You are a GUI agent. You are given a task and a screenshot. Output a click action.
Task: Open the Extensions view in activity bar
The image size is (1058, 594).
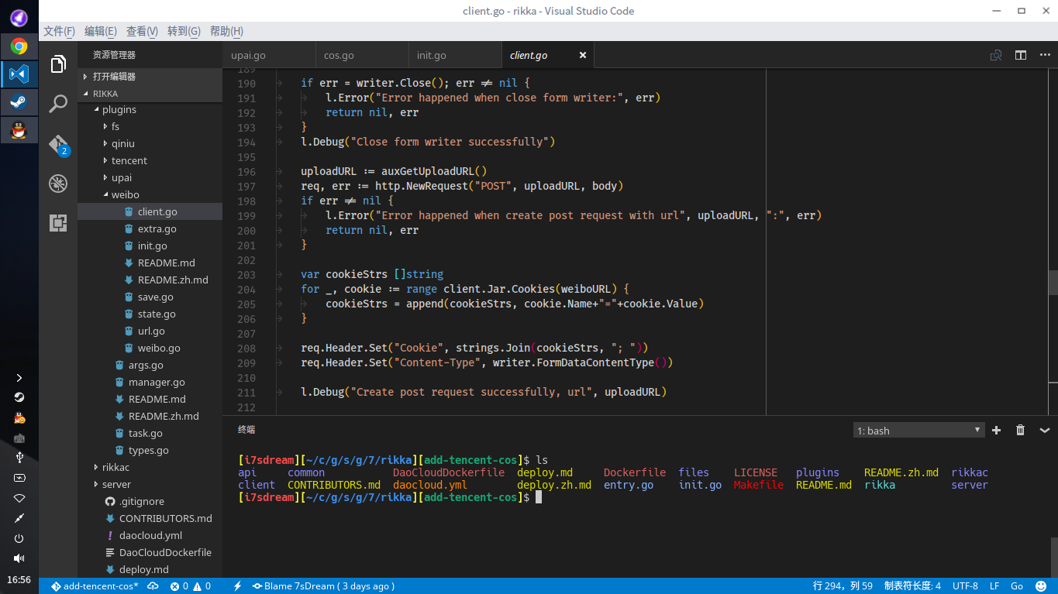coord(58,223)
